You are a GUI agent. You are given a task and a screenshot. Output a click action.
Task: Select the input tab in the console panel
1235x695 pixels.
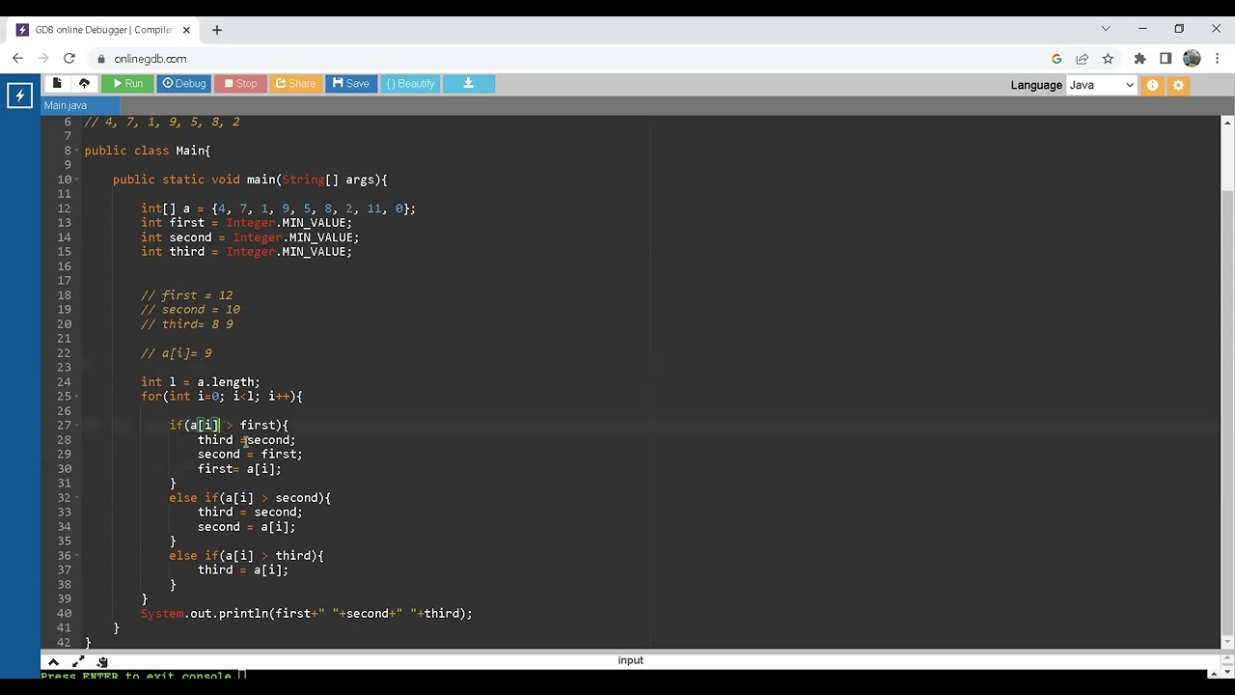630,660
